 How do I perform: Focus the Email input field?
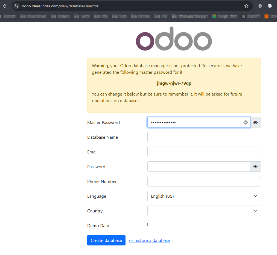pyautogui.click(x=204, y=152)
